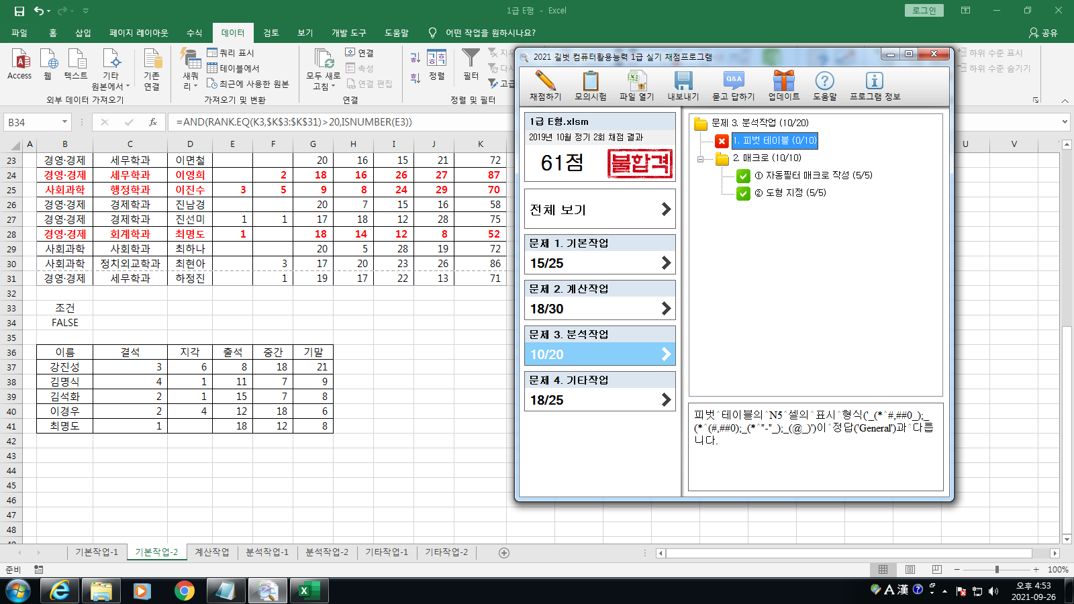Viewport: 1074px width, 604px height.
Task: Open Chrome from the Windows taskbar
Action: (184, 591)
